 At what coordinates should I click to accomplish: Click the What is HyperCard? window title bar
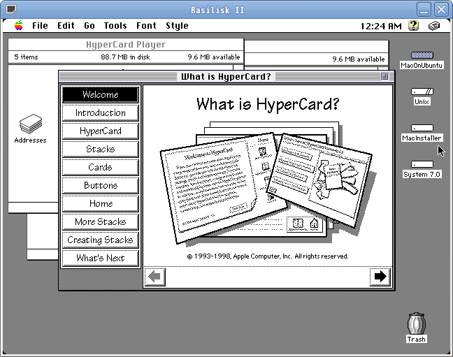[226, 77]
